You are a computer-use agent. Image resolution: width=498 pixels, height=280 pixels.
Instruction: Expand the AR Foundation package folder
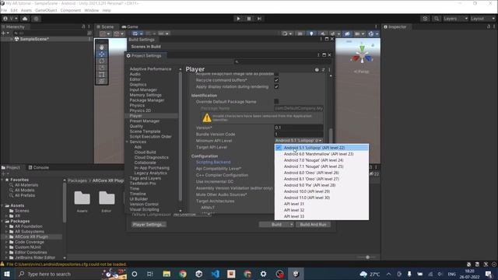6,226
